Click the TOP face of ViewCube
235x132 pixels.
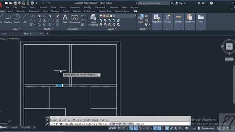pos(229,47)
